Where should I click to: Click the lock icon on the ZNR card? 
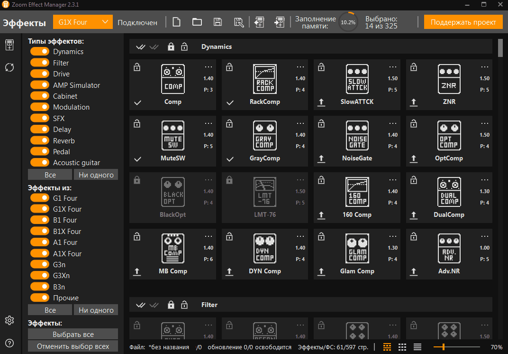click(414, 68)
